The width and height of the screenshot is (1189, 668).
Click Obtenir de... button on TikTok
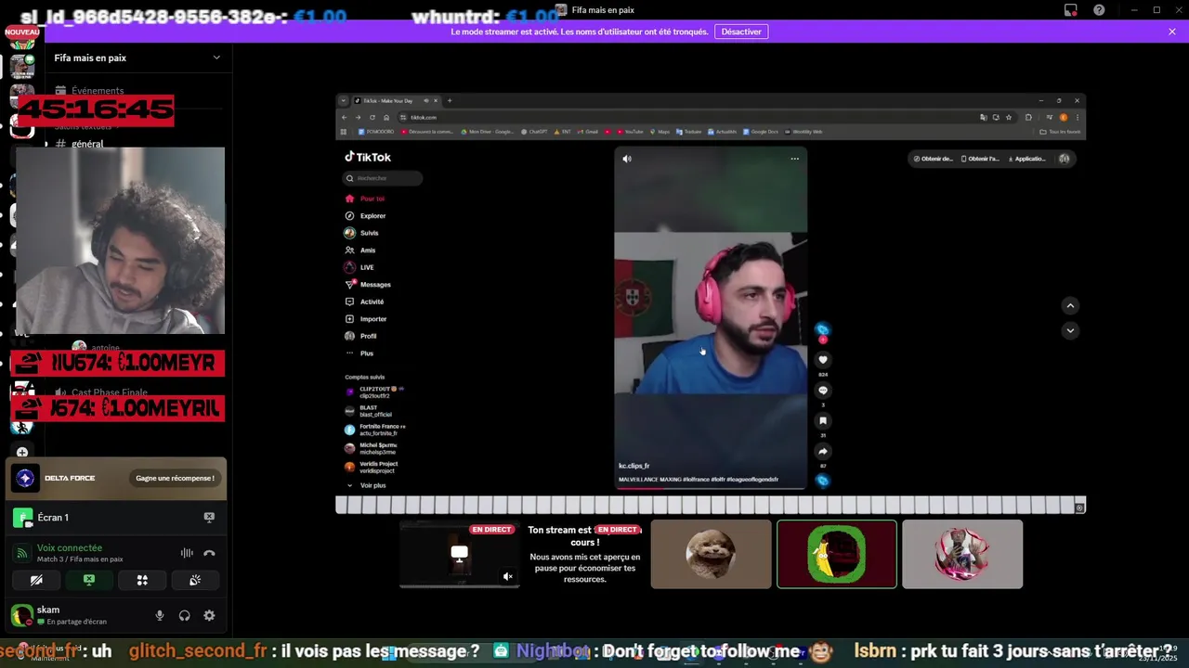(934, 159)
